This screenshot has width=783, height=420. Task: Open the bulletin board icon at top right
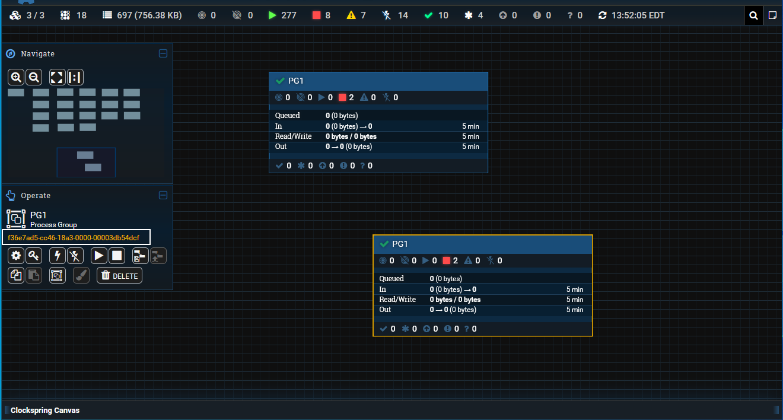click(x=772, y=15)
